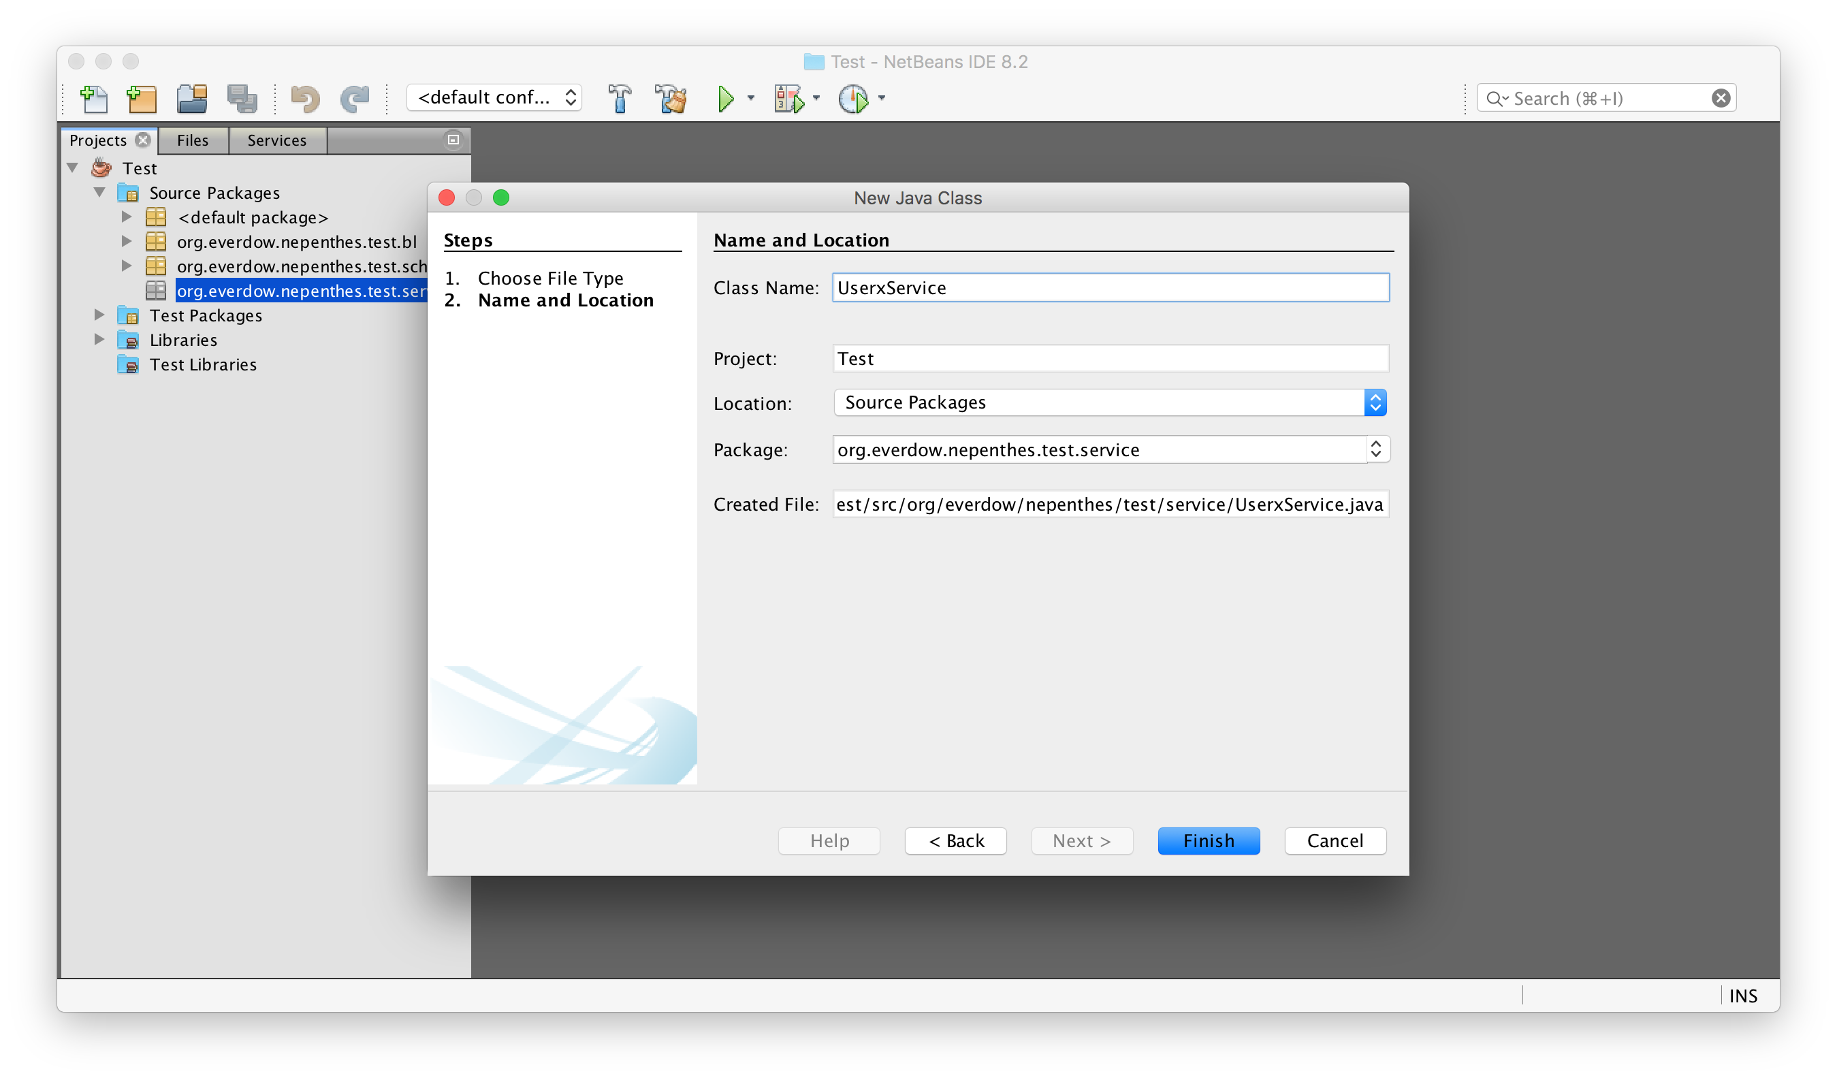1837x1080 pixels.
Task: Click the Debug Project icon
Action: [x=789, y=99]
